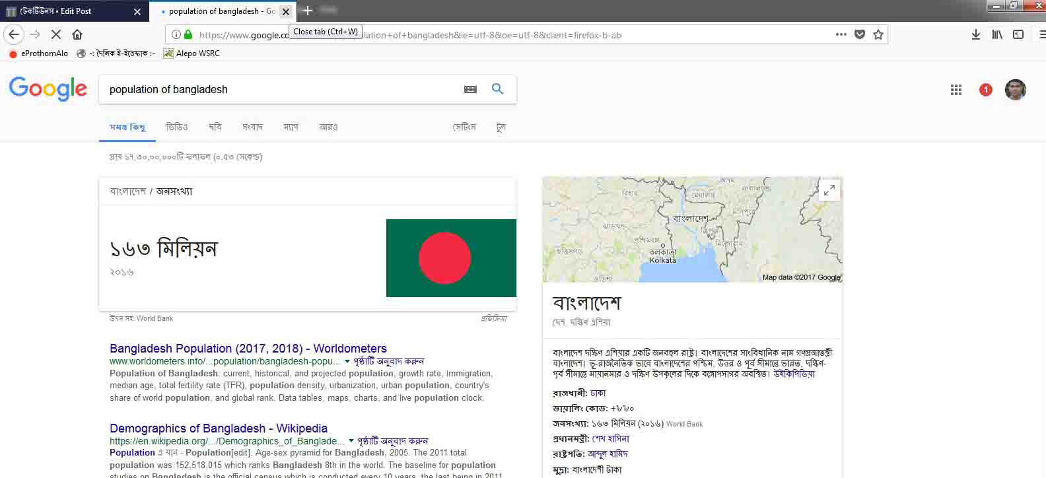
Task: Go to the Google homepage logo
Action: click(x=48, y=88)
